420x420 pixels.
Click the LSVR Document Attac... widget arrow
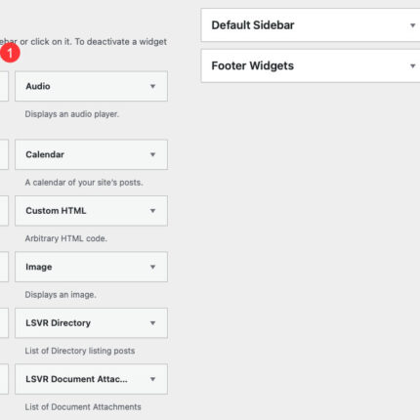[152, 379]
